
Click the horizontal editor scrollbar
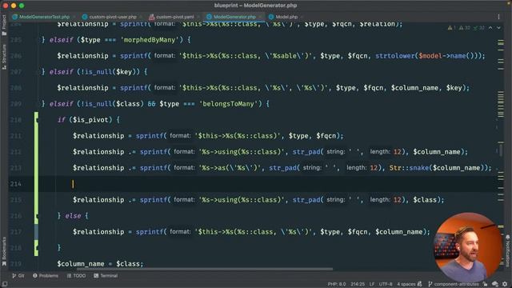pos(205,269)
